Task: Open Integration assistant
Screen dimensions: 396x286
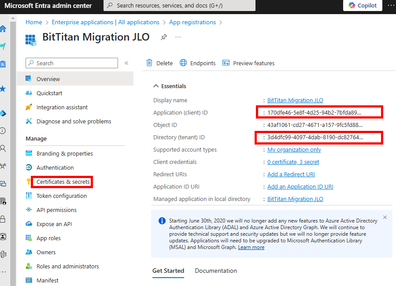Action: (62, 107)
